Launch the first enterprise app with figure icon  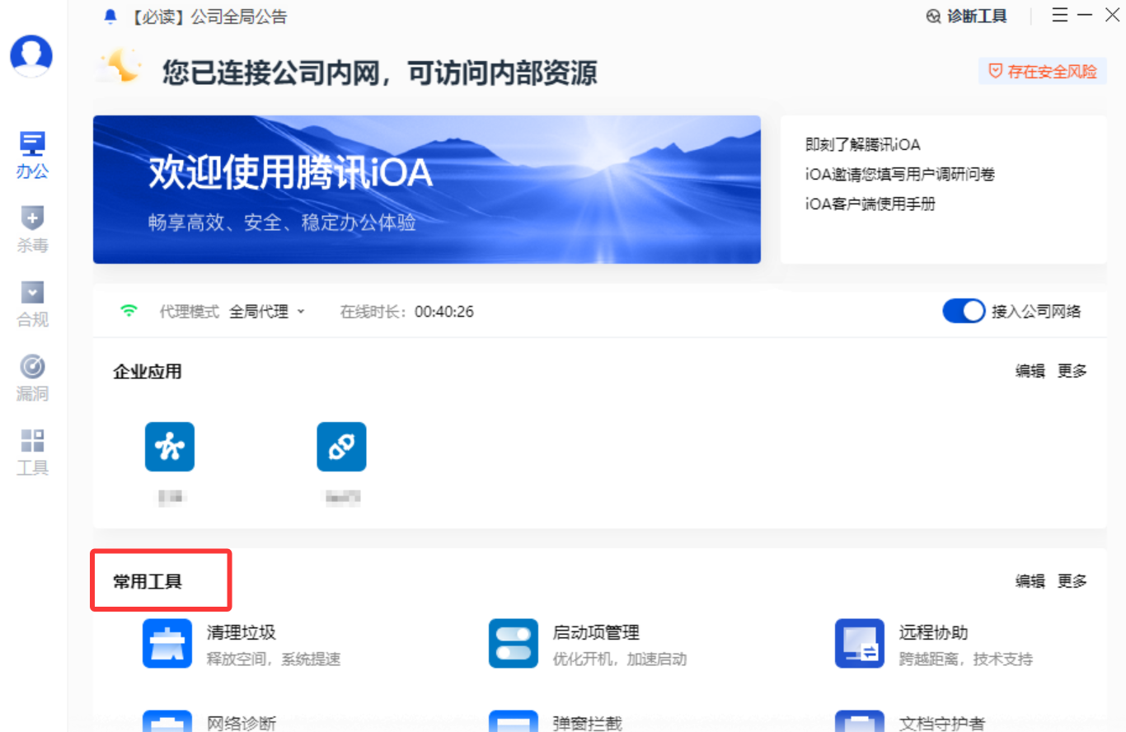170,447
